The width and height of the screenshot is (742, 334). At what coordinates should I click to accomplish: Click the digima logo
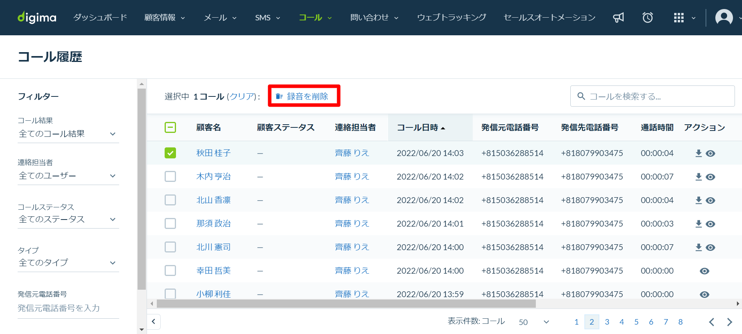(x=37, y=18)
